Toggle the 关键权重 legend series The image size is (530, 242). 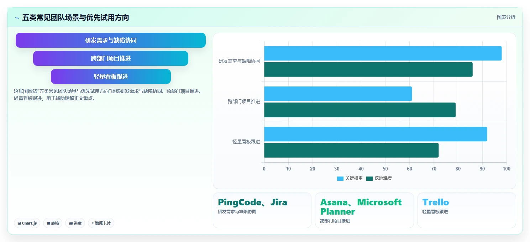(x=350, y=178)
